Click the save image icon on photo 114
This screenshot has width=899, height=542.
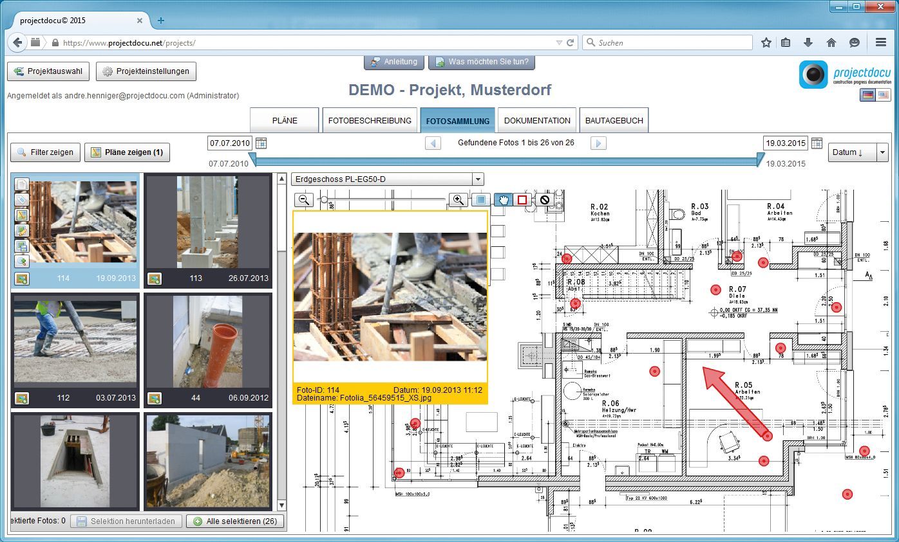tap(22, 246)
